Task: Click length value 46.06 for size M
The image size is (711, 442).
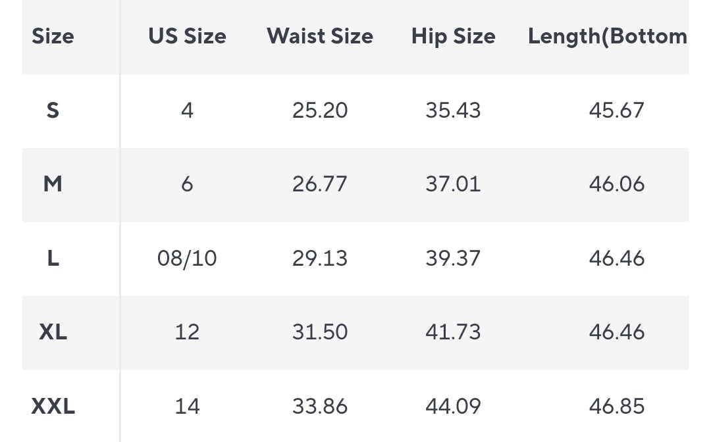Action: click(x=617, y=184)
